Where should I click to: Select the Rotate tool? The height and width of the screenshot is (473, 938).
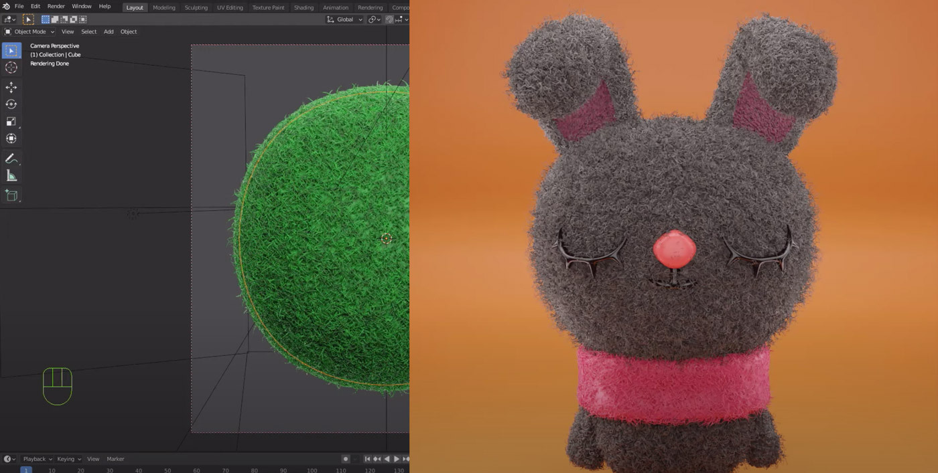pyautogui.click(x=11, y=104)
